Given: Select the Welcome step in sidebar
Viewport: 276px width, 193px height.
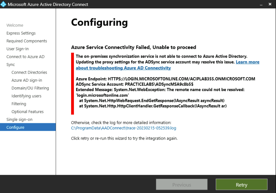Looking at the screenshot, I should click(x=15, y=25).
